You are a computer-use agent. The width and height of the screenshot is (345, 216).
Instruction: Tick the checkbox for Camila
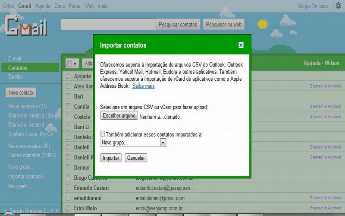68,106
